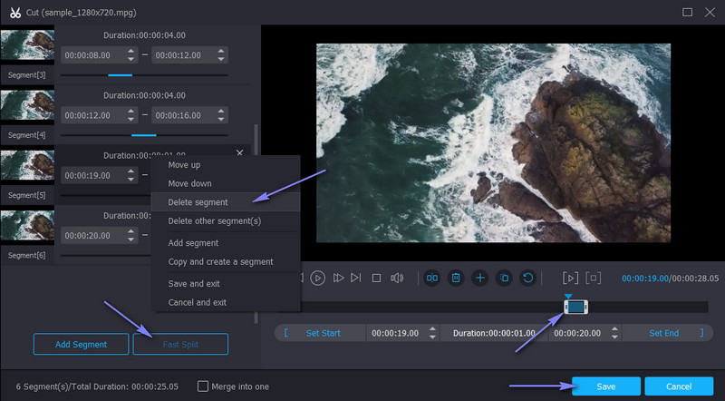Select Copy and create a segment
Screen dimensions: 725x401
click(x=220, y=262)
